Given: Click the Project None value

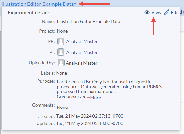Looking at the screenshot, I should point(62,31).
